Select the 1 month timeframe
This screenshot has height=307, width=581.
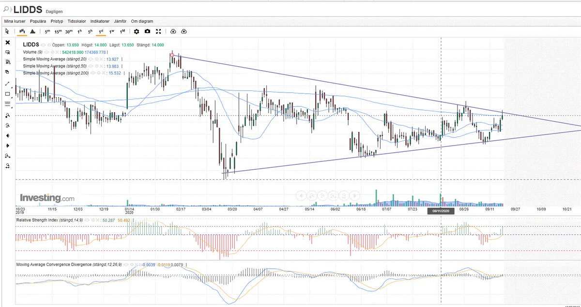coord(122,31)
